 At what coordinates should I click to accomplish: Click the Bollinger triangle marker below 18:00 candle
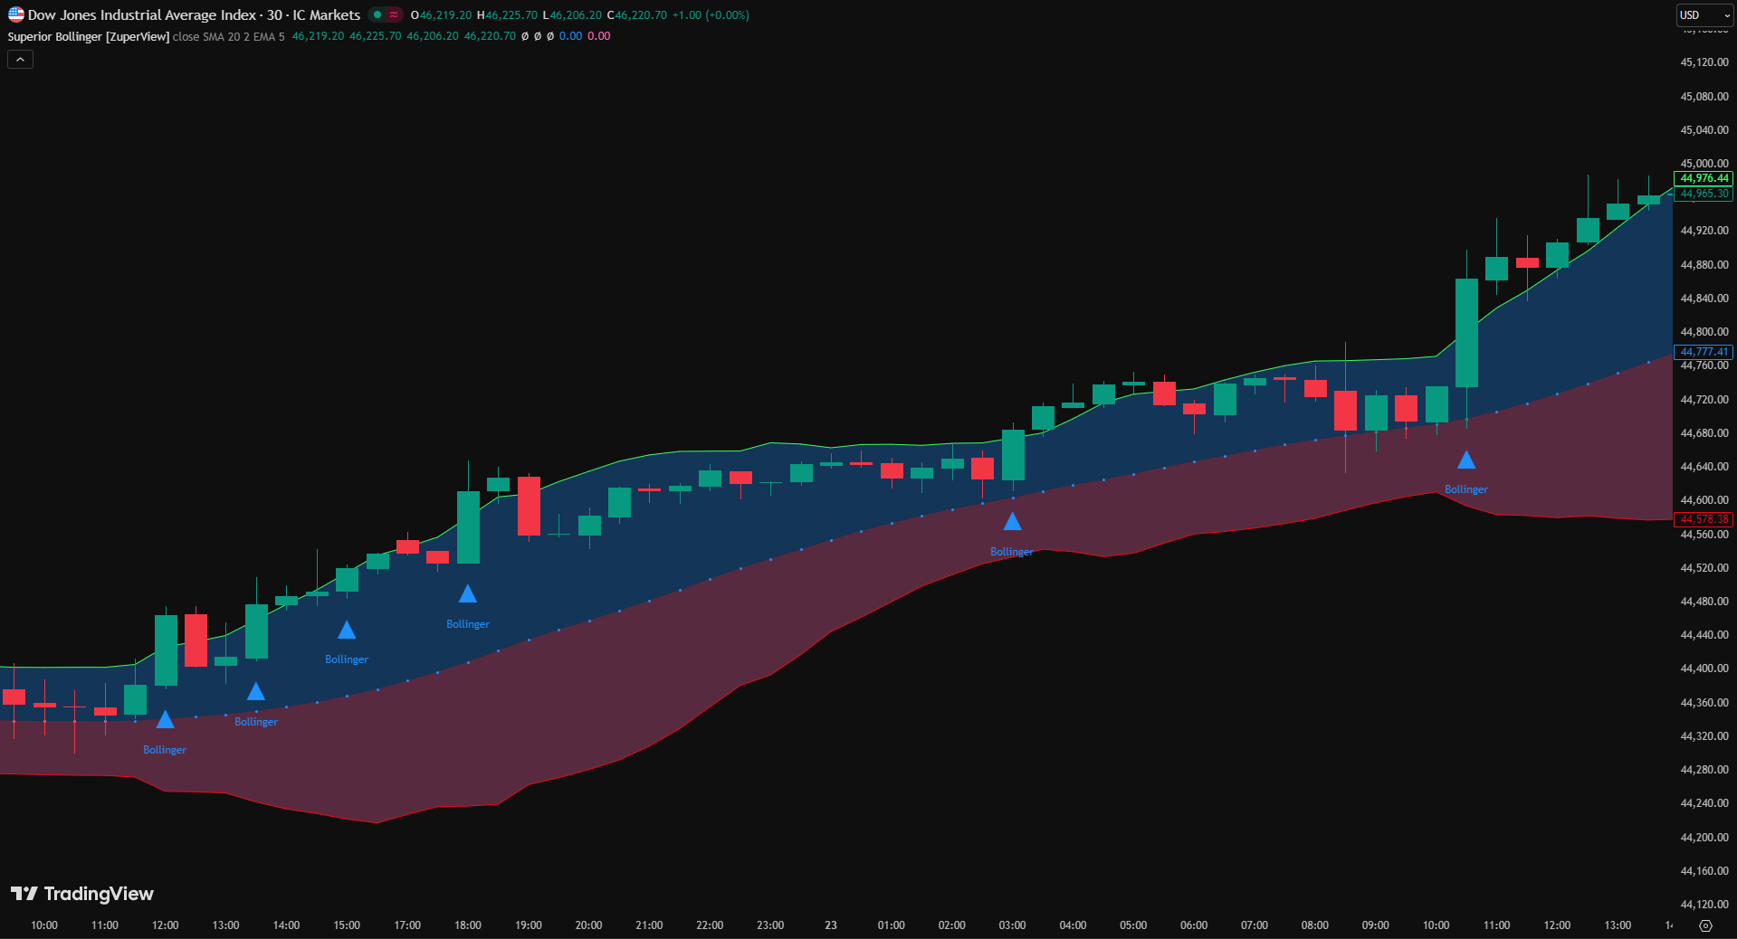pos(468,594)
